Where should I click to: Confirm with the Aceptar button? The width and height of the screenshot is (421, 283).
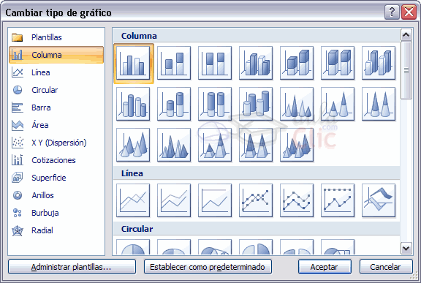point(325,267)
